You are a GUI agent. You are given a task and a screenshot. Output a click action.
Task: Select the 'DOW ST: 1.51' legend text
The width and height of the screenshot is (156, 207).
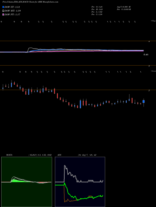point(12,7)
